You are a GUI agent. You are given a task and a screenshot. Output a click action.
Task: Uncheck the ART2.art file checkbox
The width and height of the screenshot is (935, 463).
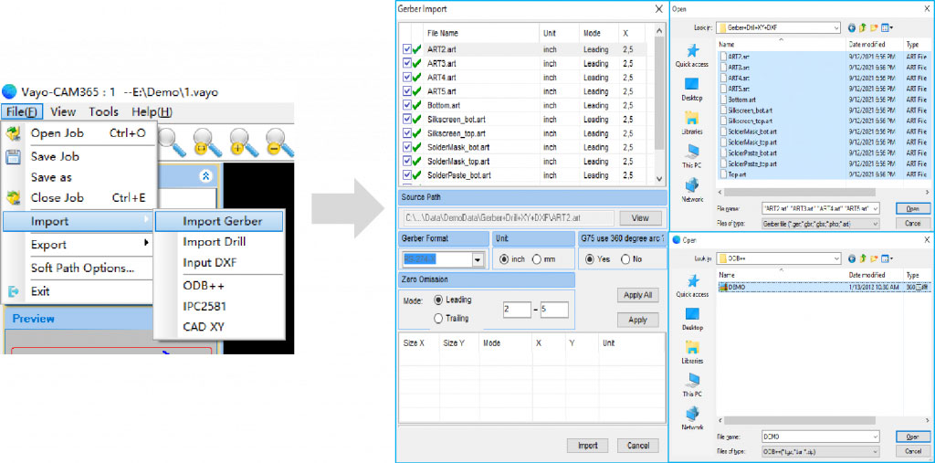[407, 49]
